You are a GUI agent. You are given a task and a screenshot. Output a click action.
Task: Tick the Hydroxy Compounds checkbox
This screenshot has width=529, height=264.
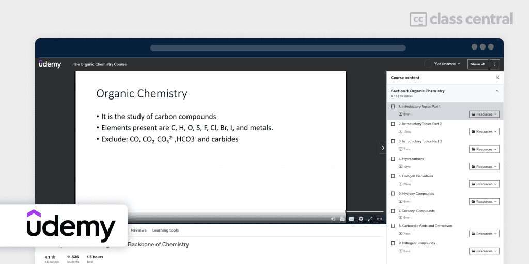[393, 194]
